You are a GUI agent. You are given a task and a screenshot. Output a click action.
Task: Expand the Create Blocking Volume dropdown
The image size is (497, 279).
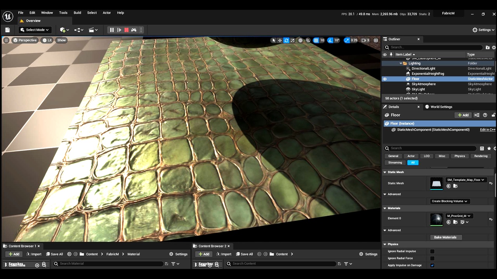tap(450, 201)
